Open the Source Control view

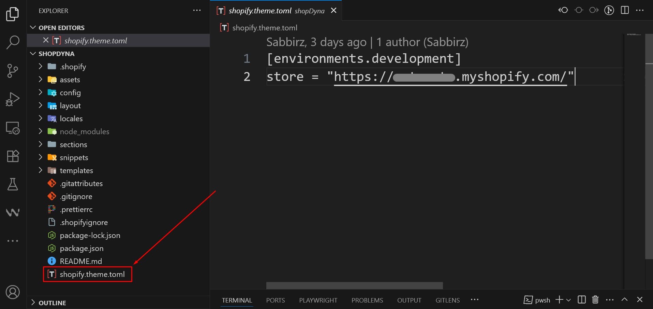point(13,71)
